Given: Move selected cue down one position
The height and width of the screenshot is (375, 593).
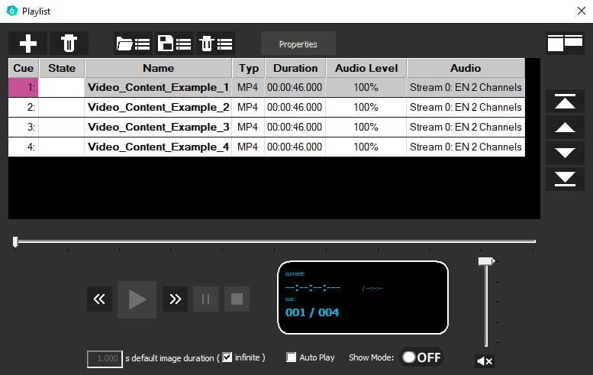Looking at the screenshot, I should coord(565,153).
